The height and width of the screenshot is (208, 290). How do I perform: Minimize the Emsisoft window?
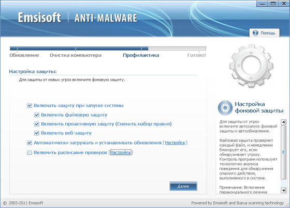point(263,4)
